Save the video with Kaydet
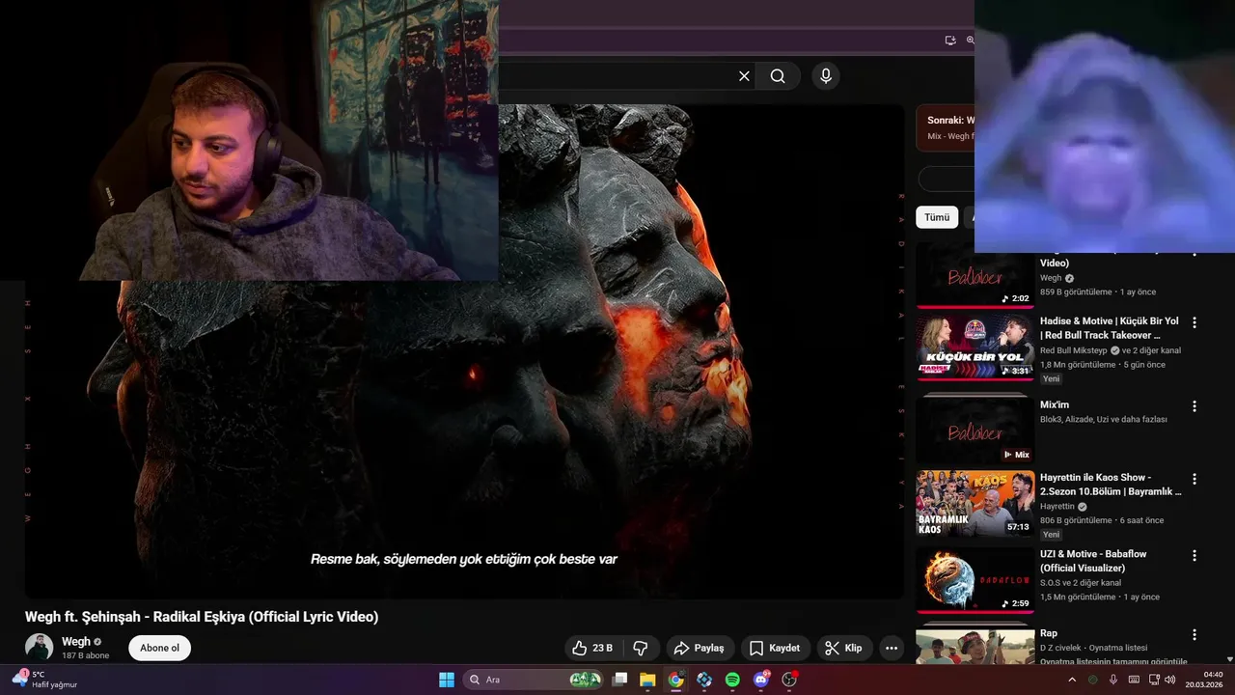 775,648
